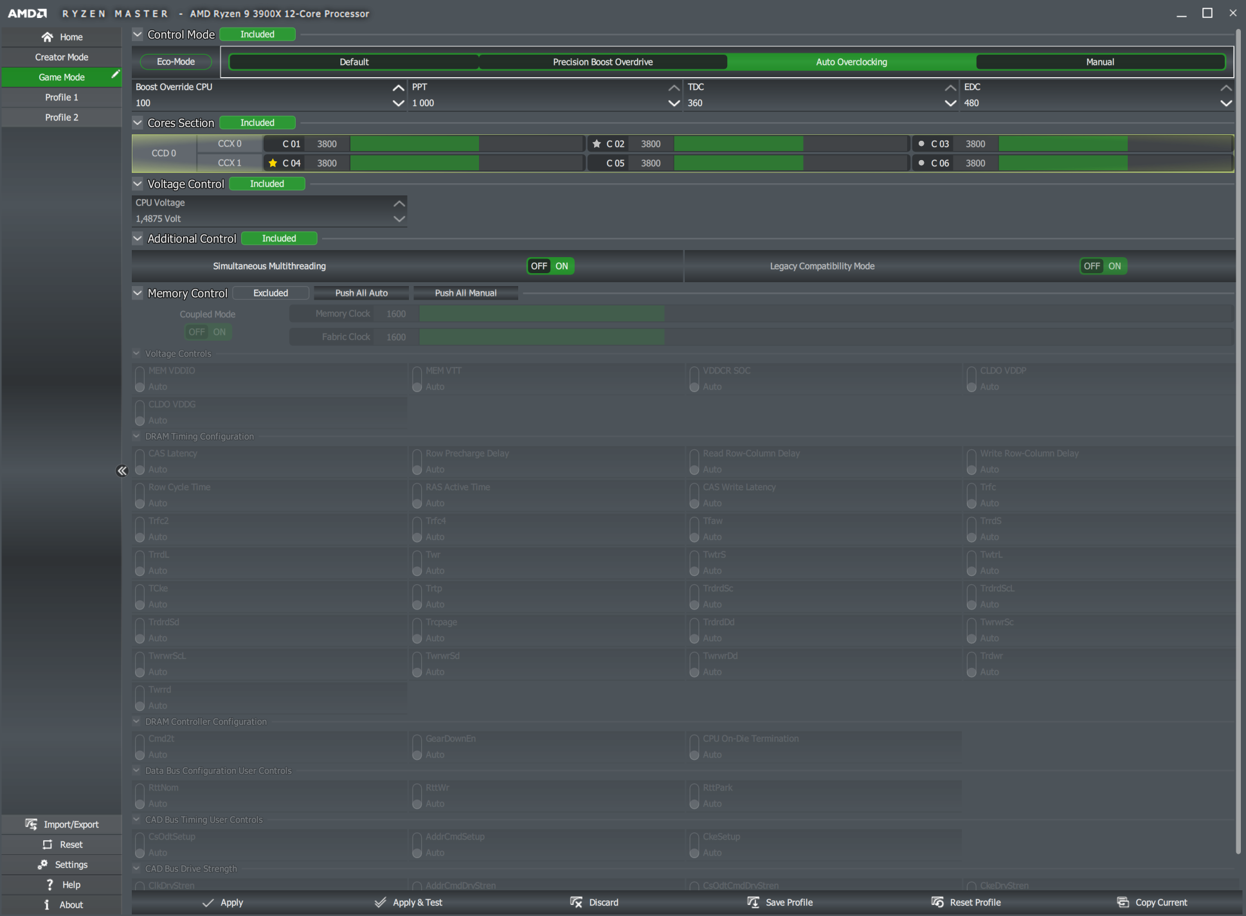
Task: Click the Home icon in sidebar
Action: (48, 37)
